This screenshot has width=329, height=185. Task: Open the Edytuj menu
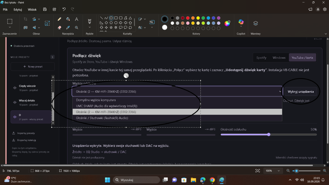18,10
